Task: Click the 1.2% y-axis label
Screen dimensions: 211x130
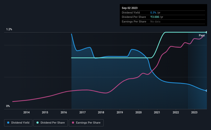Action: pyautogui.click(x=9, y=29)
